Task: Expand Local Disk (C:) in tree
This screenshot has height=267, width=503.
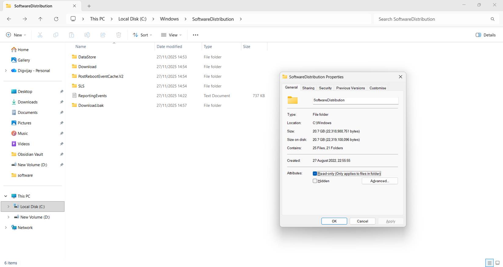Action: (8, 206)
